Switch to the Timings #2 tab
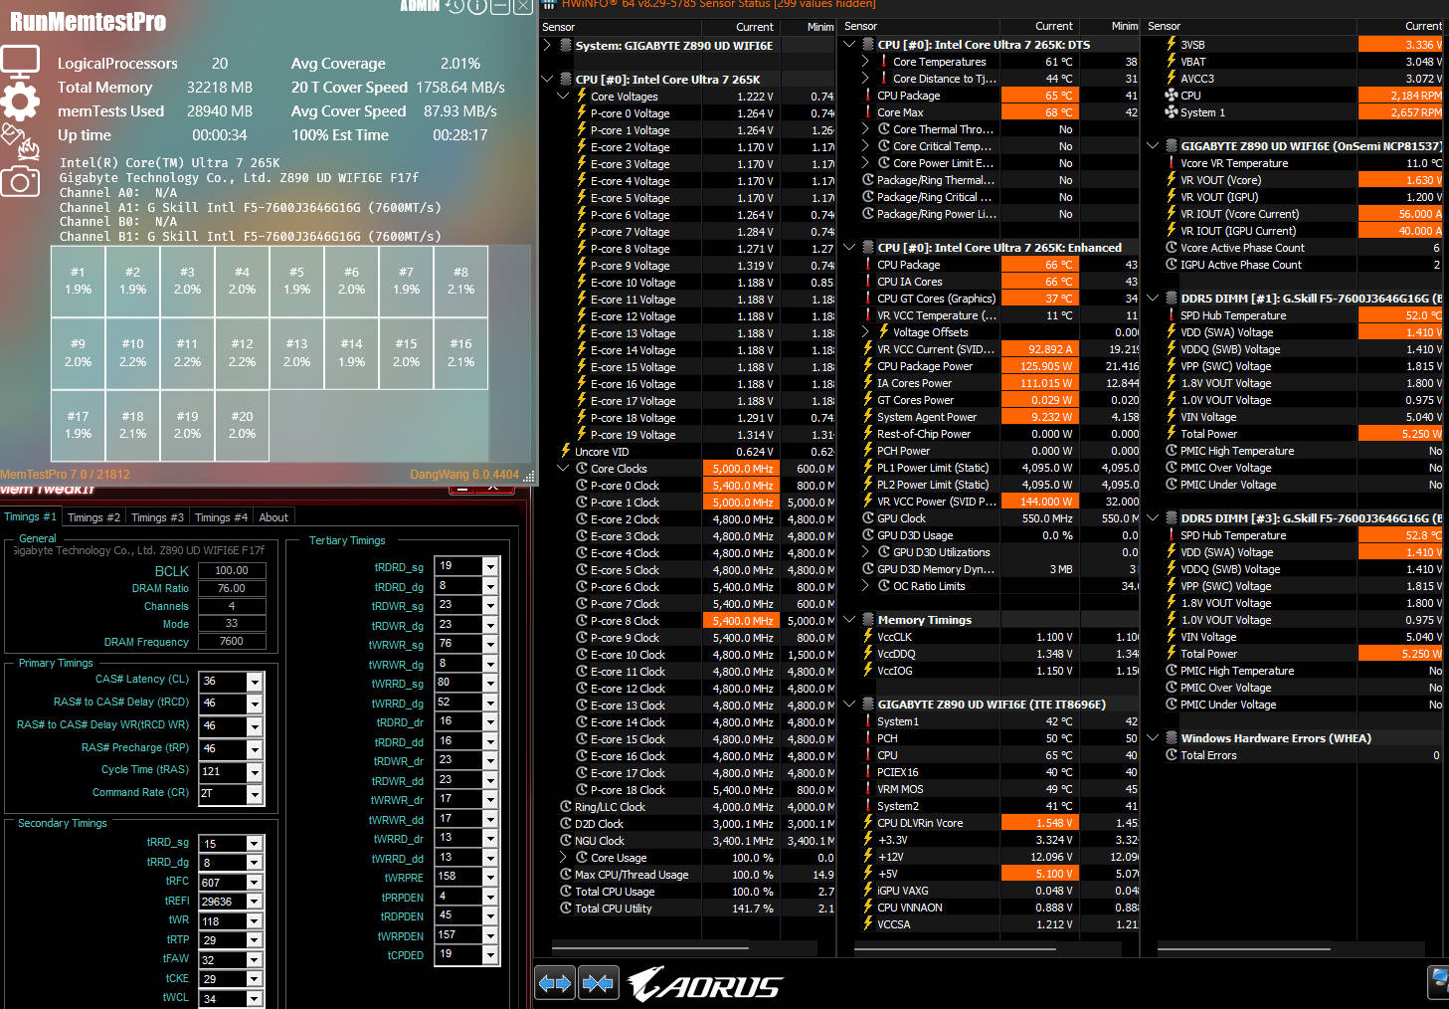This screenshot has height=1009, width=1449. 93,517
